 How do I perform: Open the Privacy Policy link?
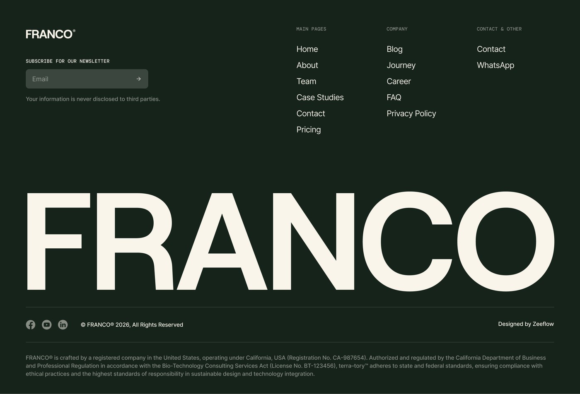pos(411,114)
